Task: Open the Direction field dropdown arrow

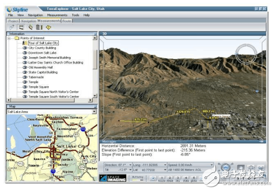Action: click(x=130, y=165)
